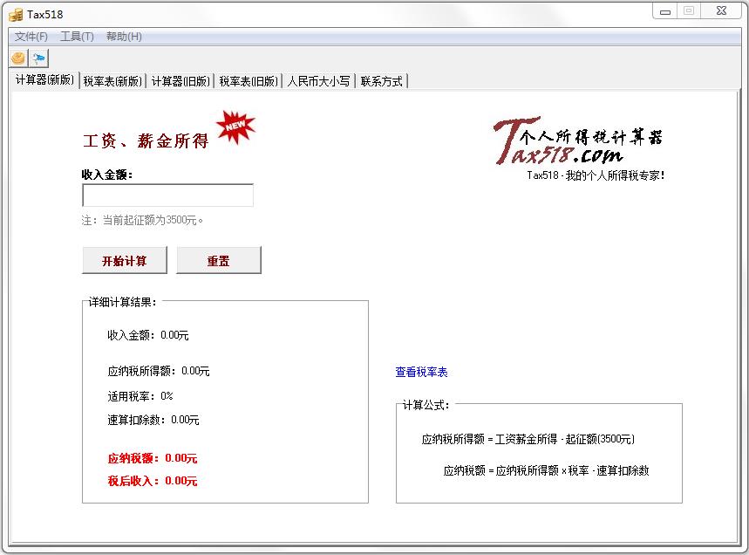The height and width of the screenshot is (555, 749).
Task: Close the Tax518 window
Action: click(721, 11)
